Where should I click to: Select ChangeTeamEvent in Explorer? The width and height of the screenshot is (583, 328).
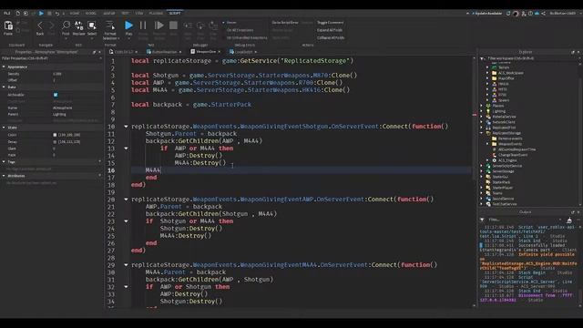[512, 155]
